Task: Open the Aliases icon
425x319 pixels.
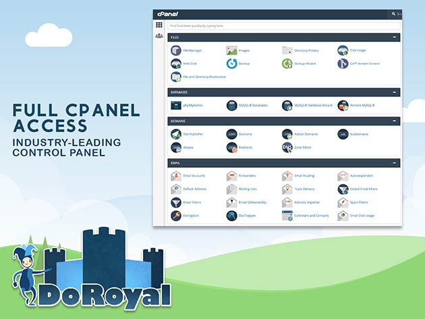Action: click(176, 148)
